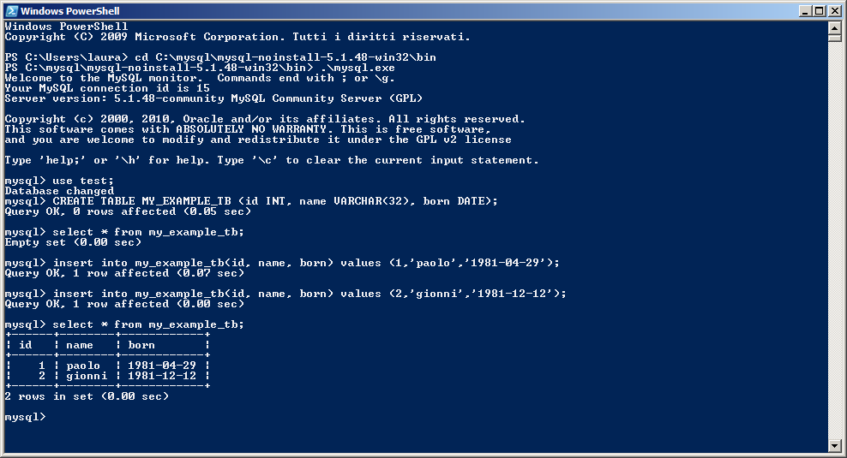Click the "1981-12-12" born date cell
Screen dimensions: 847x458
[x=162, y=376]
